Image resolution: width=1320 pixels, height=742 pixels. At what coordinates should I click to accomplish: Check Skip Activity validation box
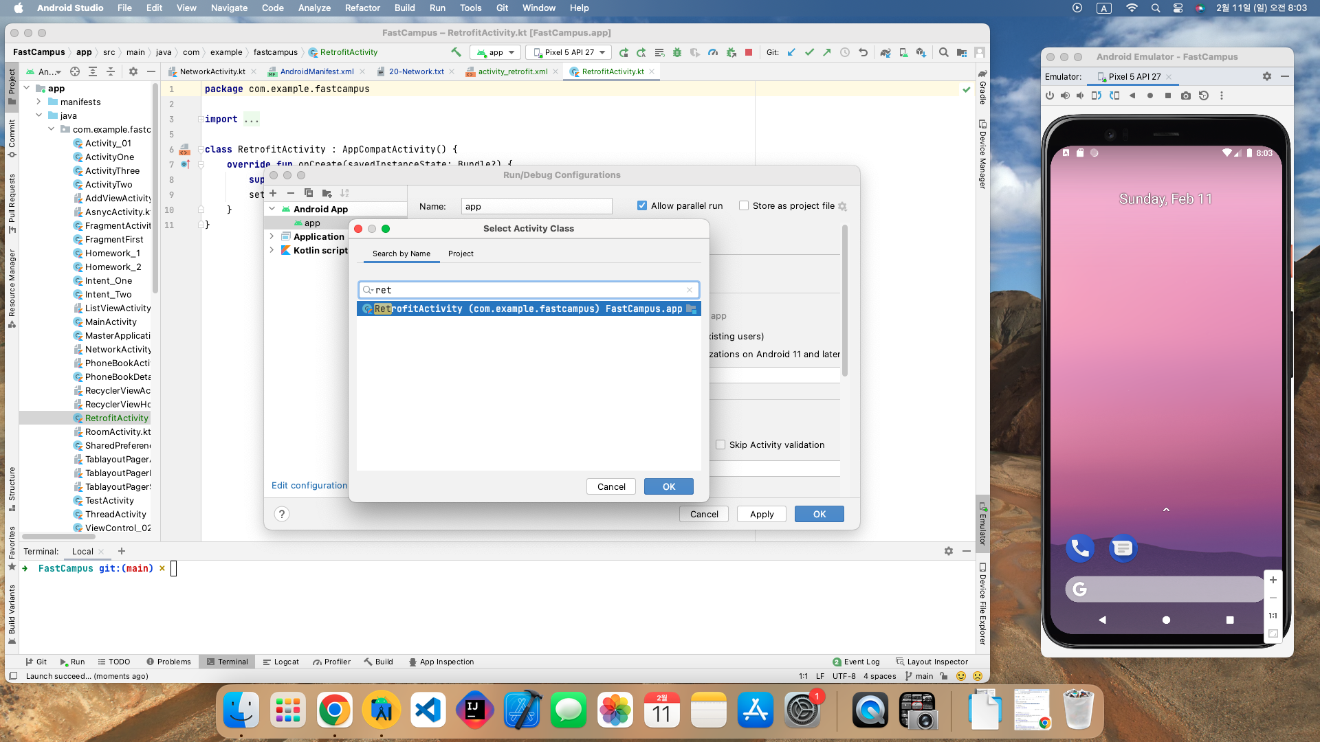pyautogui.click(x=720, y=445)
